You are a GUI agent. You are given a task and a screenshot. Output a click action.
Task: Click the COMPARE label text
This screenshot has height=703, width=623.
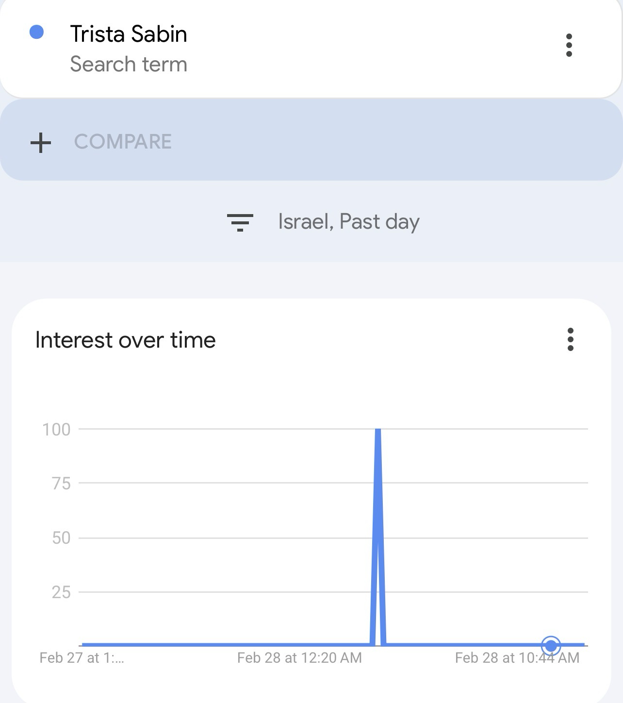pyautogui.click(x=123, y=142)
